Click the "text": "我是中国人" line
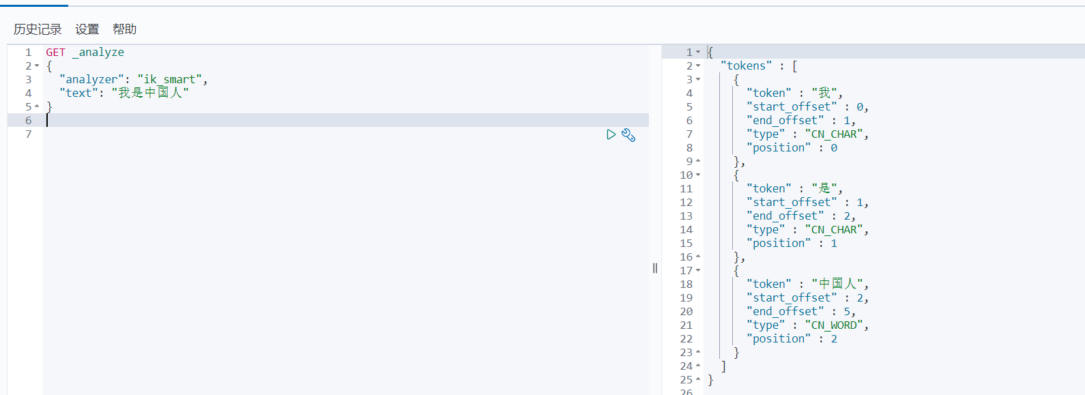Screen dimensions: 1085x395 pyautogui.click(x=124, y=93)
